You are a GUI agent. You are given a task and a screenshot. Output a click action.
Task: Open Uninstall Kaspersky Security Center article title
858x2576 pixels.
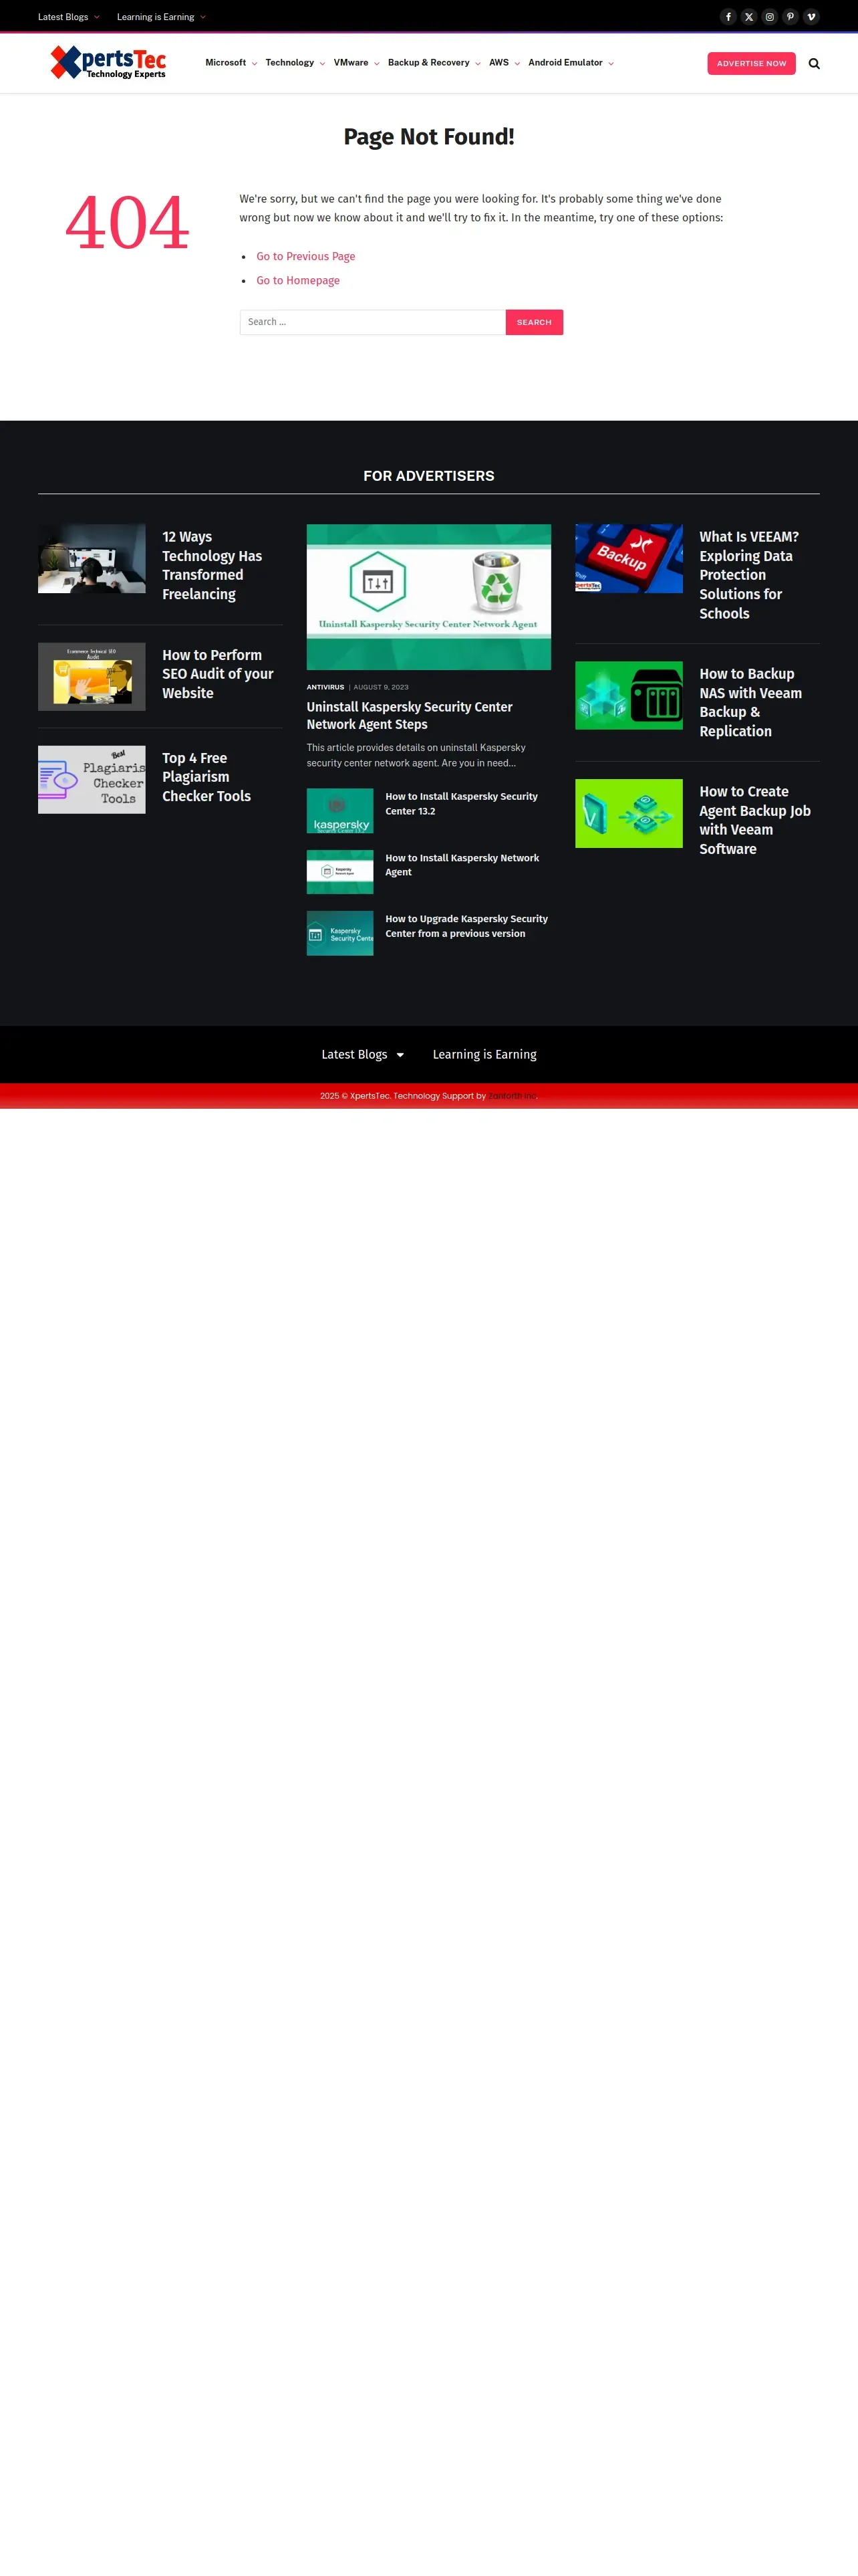pyautogui.click(x=410, y=715)
